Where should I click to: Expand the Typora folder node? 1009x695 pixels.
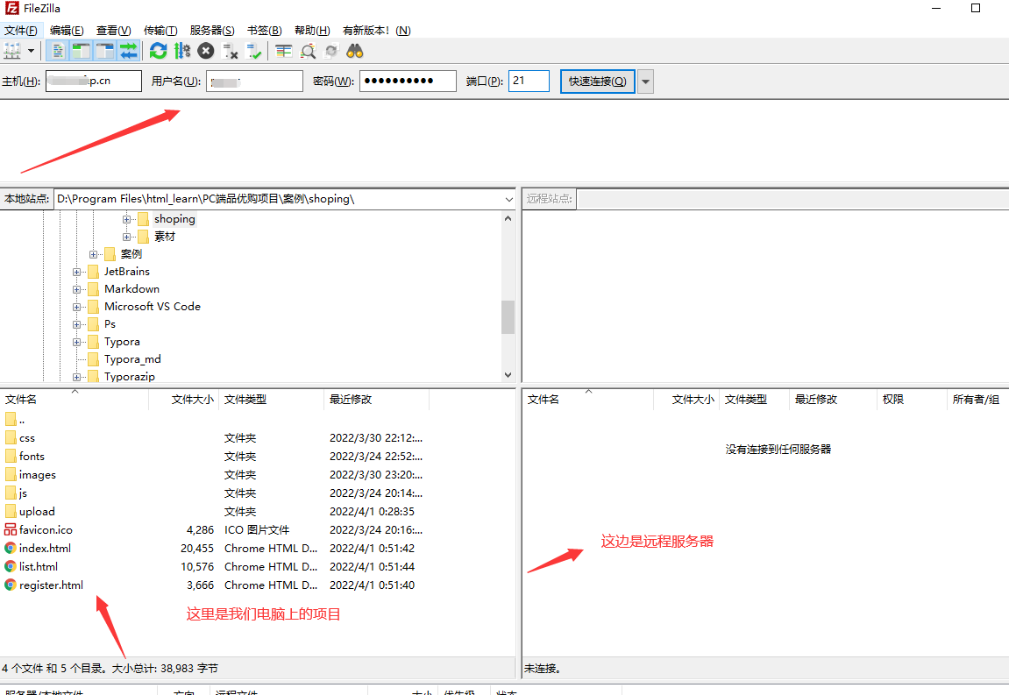(x=76, y=343)
